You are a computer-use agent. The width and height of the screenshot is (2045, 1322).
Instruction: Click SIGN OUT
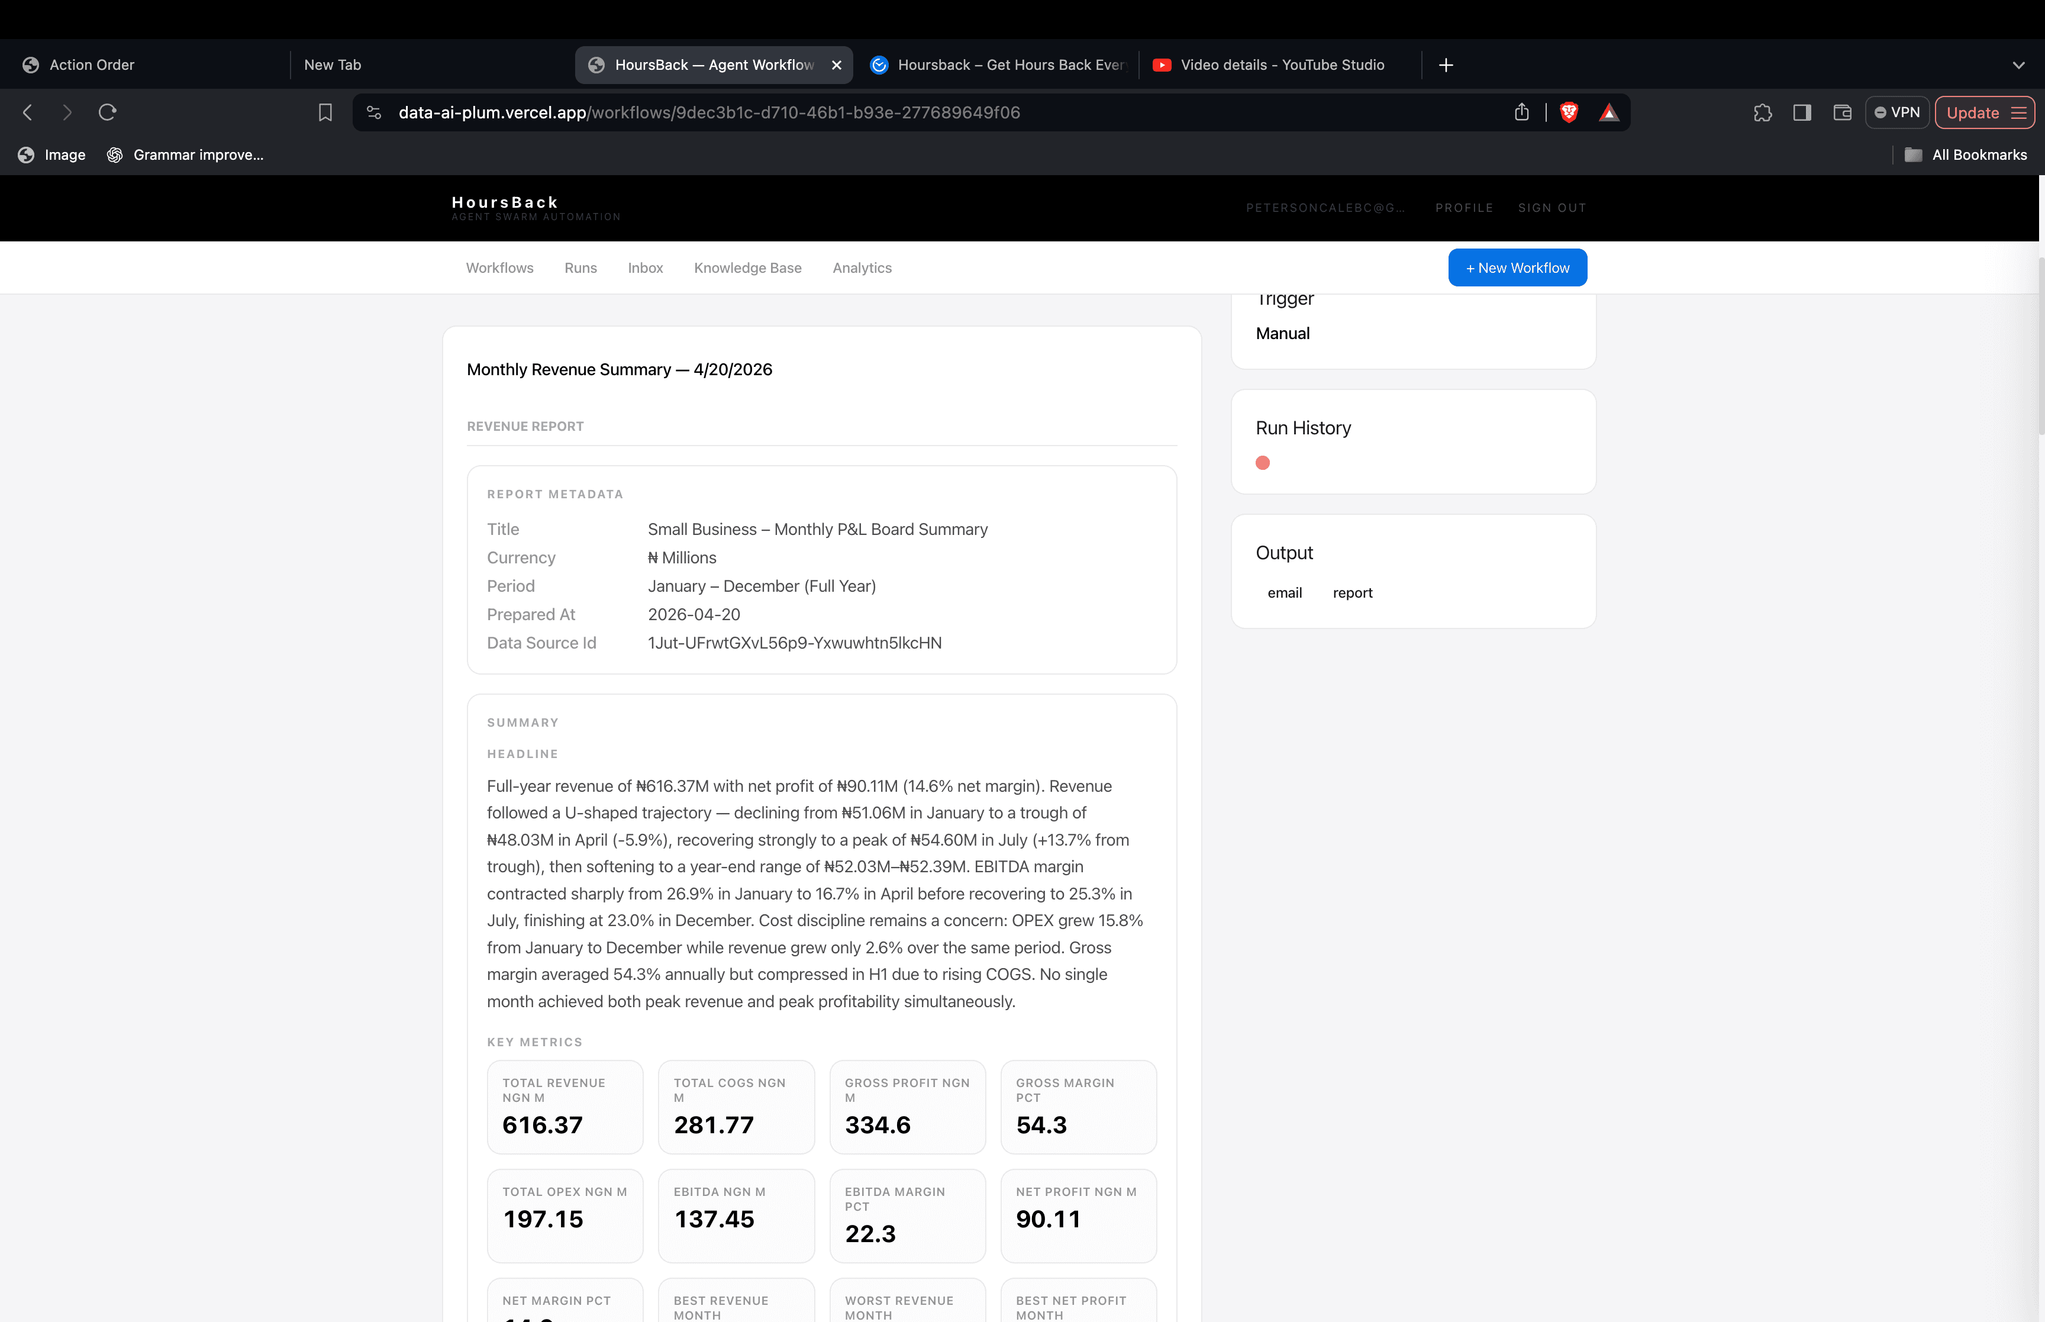(1552, 208)
